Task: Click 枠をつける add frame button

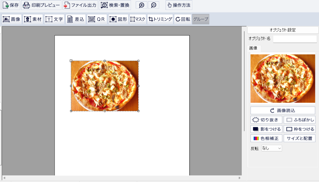Action: click(x=299, y=129)
